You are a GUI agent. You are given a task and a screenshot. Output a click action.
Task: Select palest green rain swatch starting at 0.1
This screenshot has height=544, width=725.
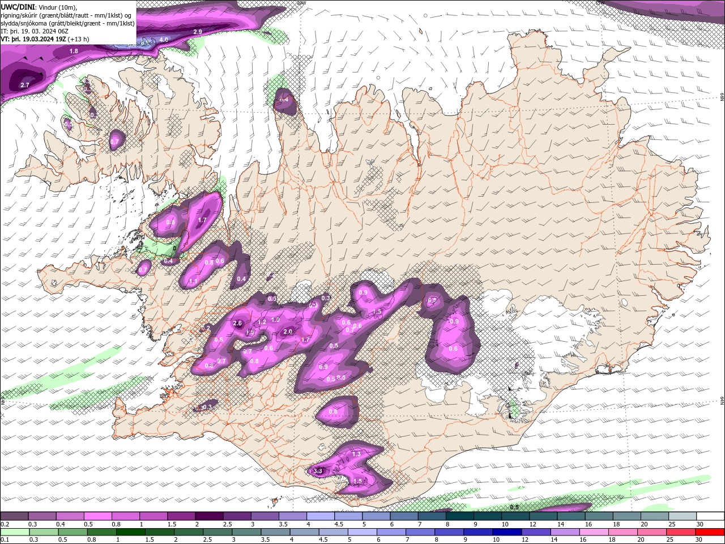(x=15, y=532)
